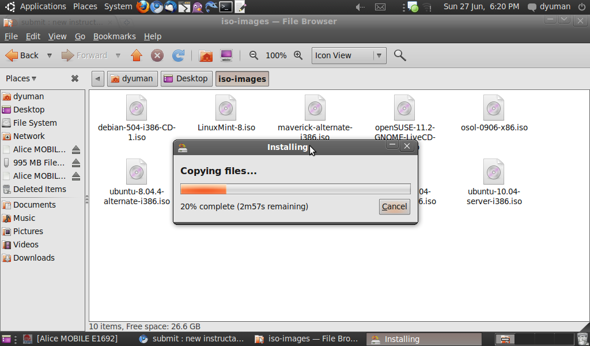
Task: Open Pidgin messenger launcher in top panel
Action: tap(198, 7)
